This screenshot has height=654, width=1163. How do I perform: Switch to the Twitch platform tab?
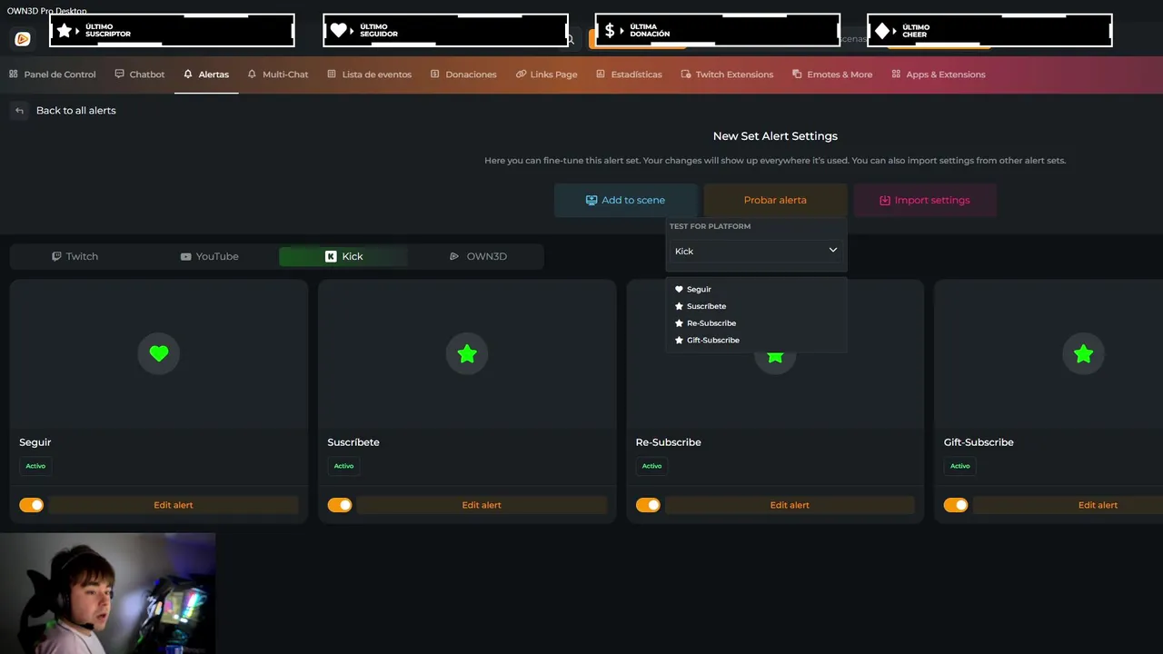(75, 256)
